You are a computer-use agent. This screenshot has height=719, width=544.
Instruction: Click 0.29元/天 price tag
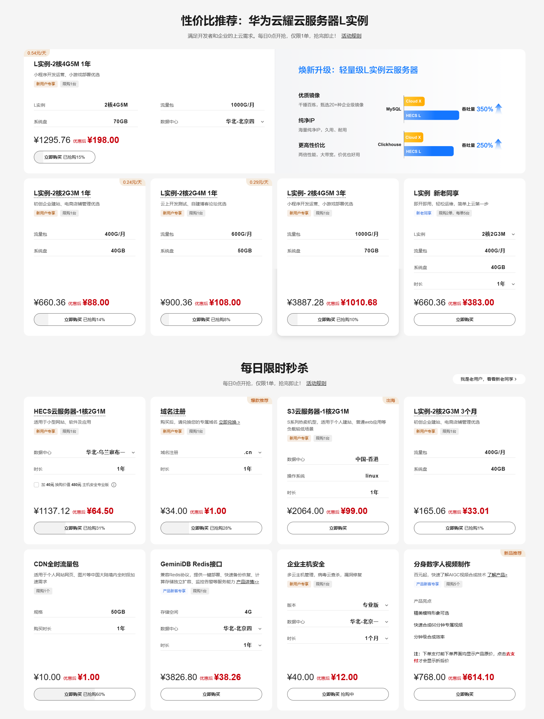pyautogui.click(x=259, y=182)
